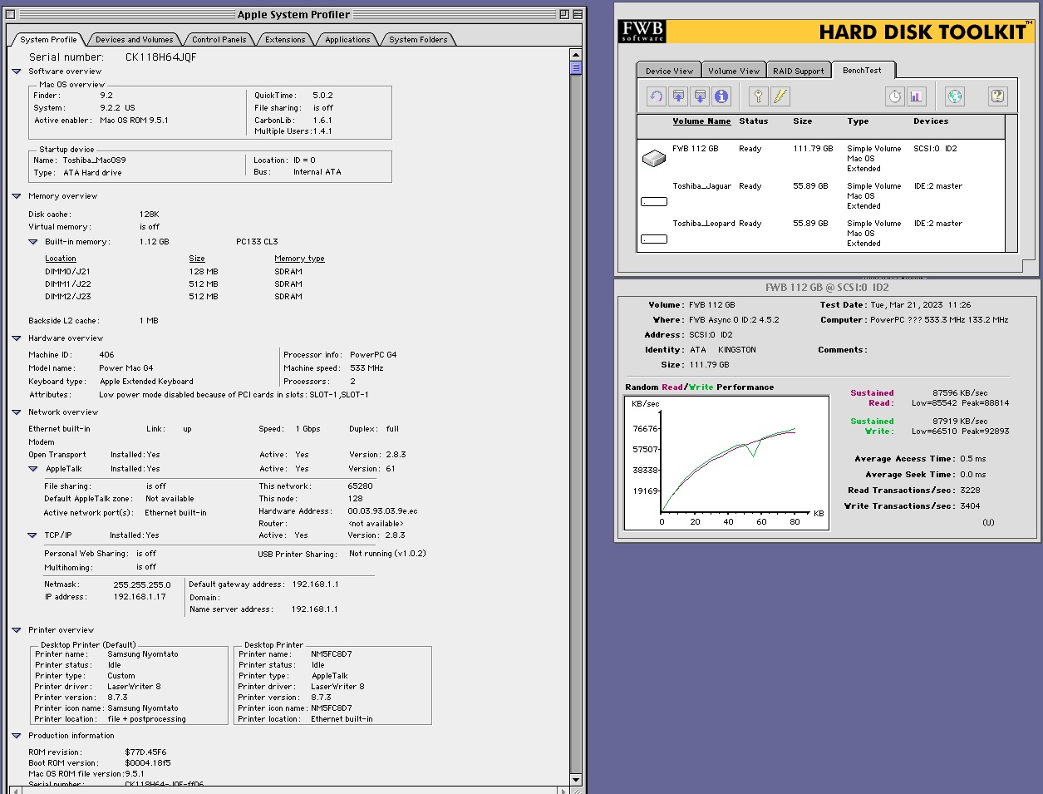The width and height of the screenshot is (1043, 794).
Task: Click the underlined Location memory header
Action: pos(61,259)
